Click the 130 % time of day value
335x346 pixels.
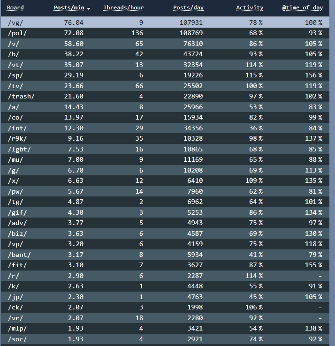pos(313,233)
